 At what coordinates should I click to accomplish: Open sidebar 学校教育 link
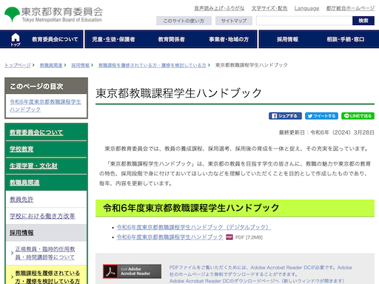[x=21, y=149]
